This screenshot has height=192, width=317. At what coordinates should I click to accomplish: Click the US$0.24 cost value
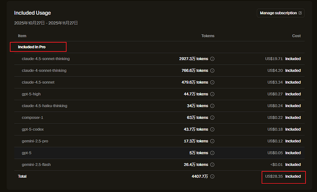[x=275, y=106]
